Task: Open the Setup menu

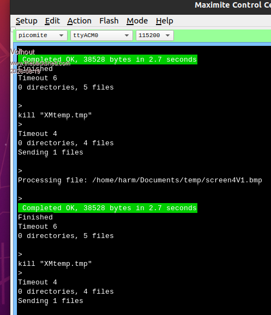Action: click(x=27, y=21)
